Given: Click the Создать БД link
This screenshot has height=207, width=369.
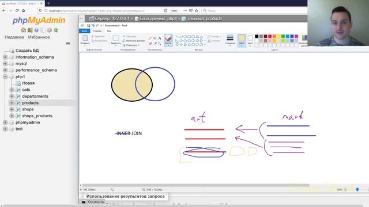Looking at the screenshot, I should (27, 51).
